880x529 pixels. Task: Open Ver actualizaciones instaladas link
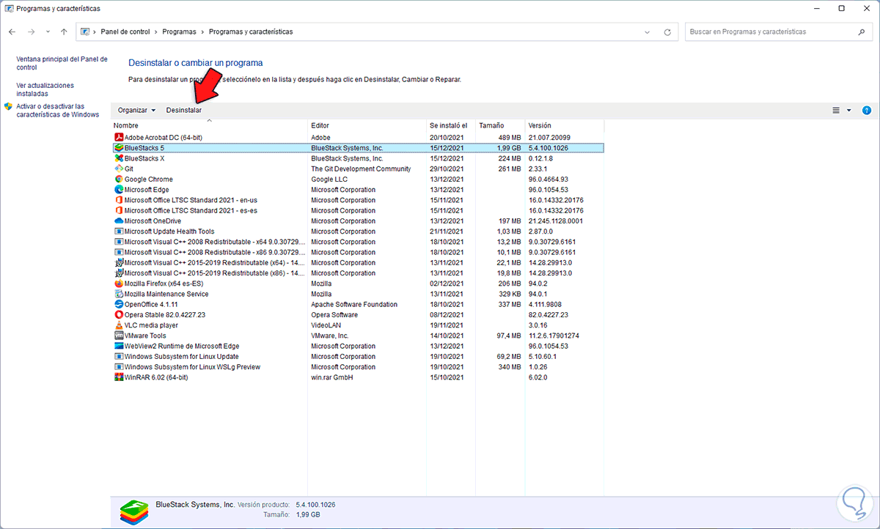(x=45, y=89)
